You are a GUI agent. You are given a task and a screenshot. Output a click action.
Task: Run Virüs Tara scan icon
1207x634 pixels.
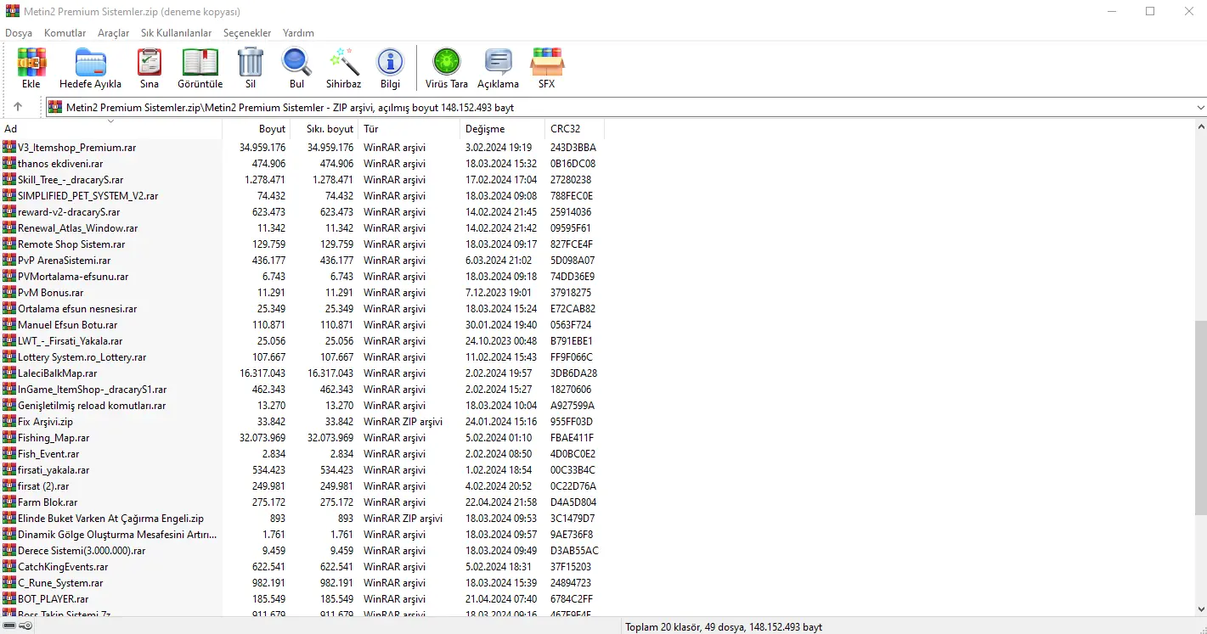tap(447, 62)
